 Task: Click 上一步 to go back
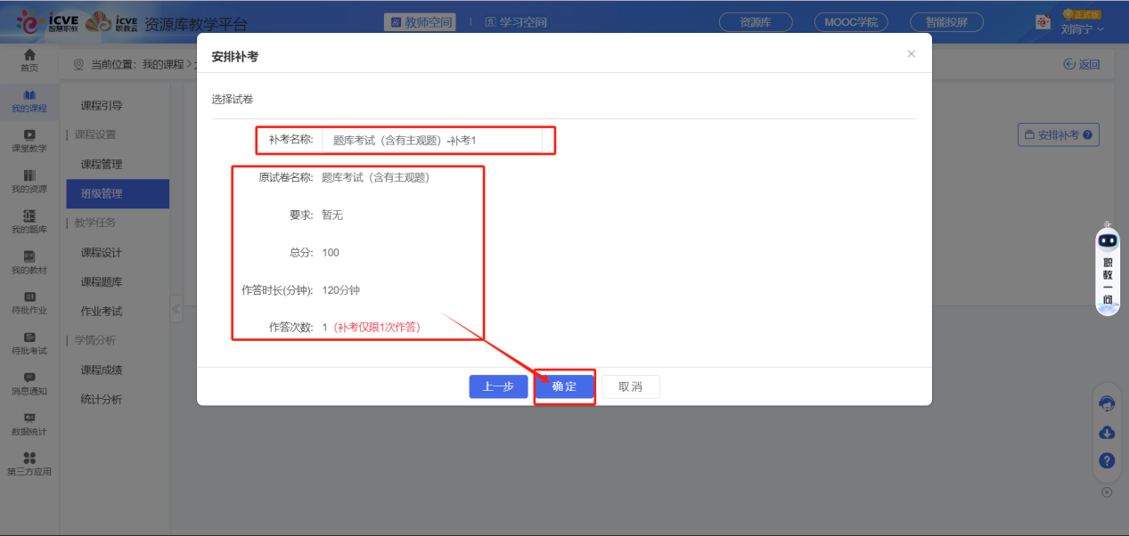[x=498, y=386]
